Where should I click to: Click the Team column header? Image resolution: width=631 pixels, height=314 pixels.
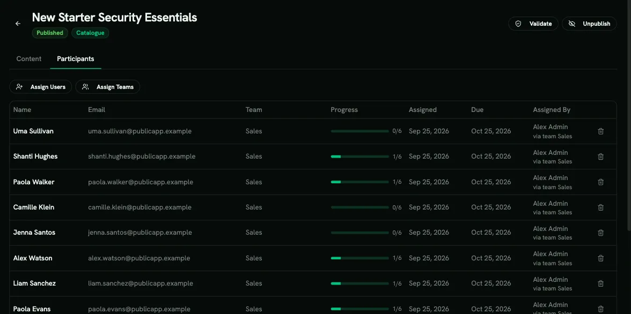click(254, 110)
